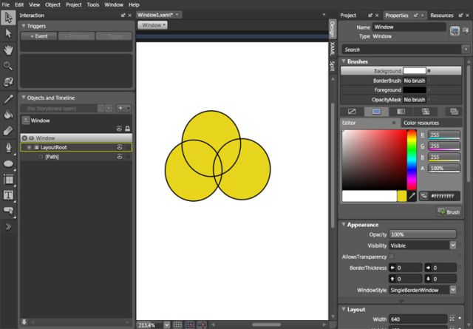Viewport: 473px width, 329px height.
Task: Switch to the Resources tab
Action: click(x=442, y=16)
